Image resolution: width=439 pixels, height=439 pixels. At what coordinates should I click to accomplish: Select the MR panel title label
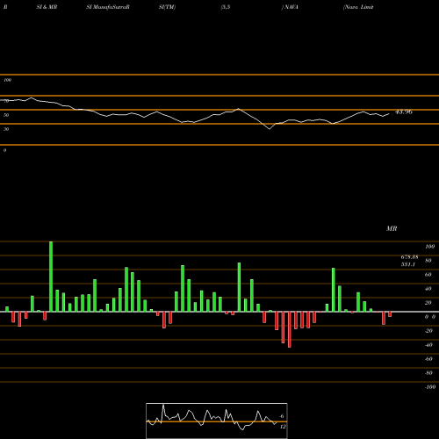pos(392,228)
